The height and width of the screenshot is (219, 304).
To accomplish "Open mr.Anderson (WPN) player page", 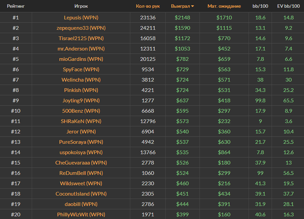I will [81, 49].
